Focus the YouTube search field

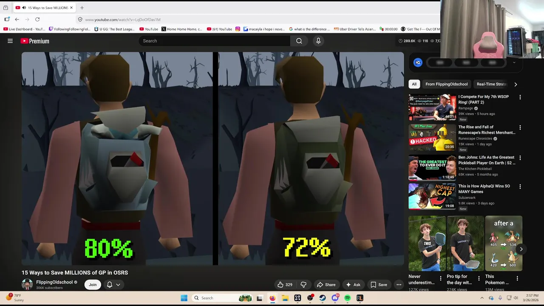215,41
